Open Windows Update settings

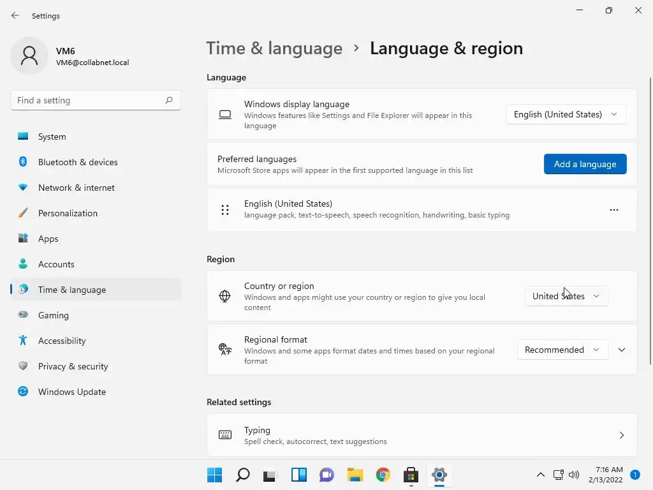pos(96,391)
